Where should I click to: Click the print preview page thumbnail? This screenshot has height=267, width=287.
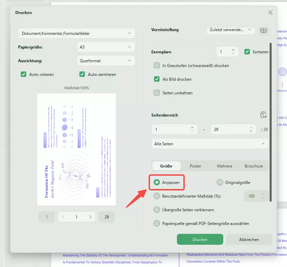point(76,149)
